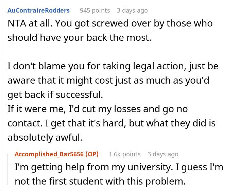Click the words 'absolutely awful.'
The height and width of the screenshot is (191, 238).
point(45,137)
